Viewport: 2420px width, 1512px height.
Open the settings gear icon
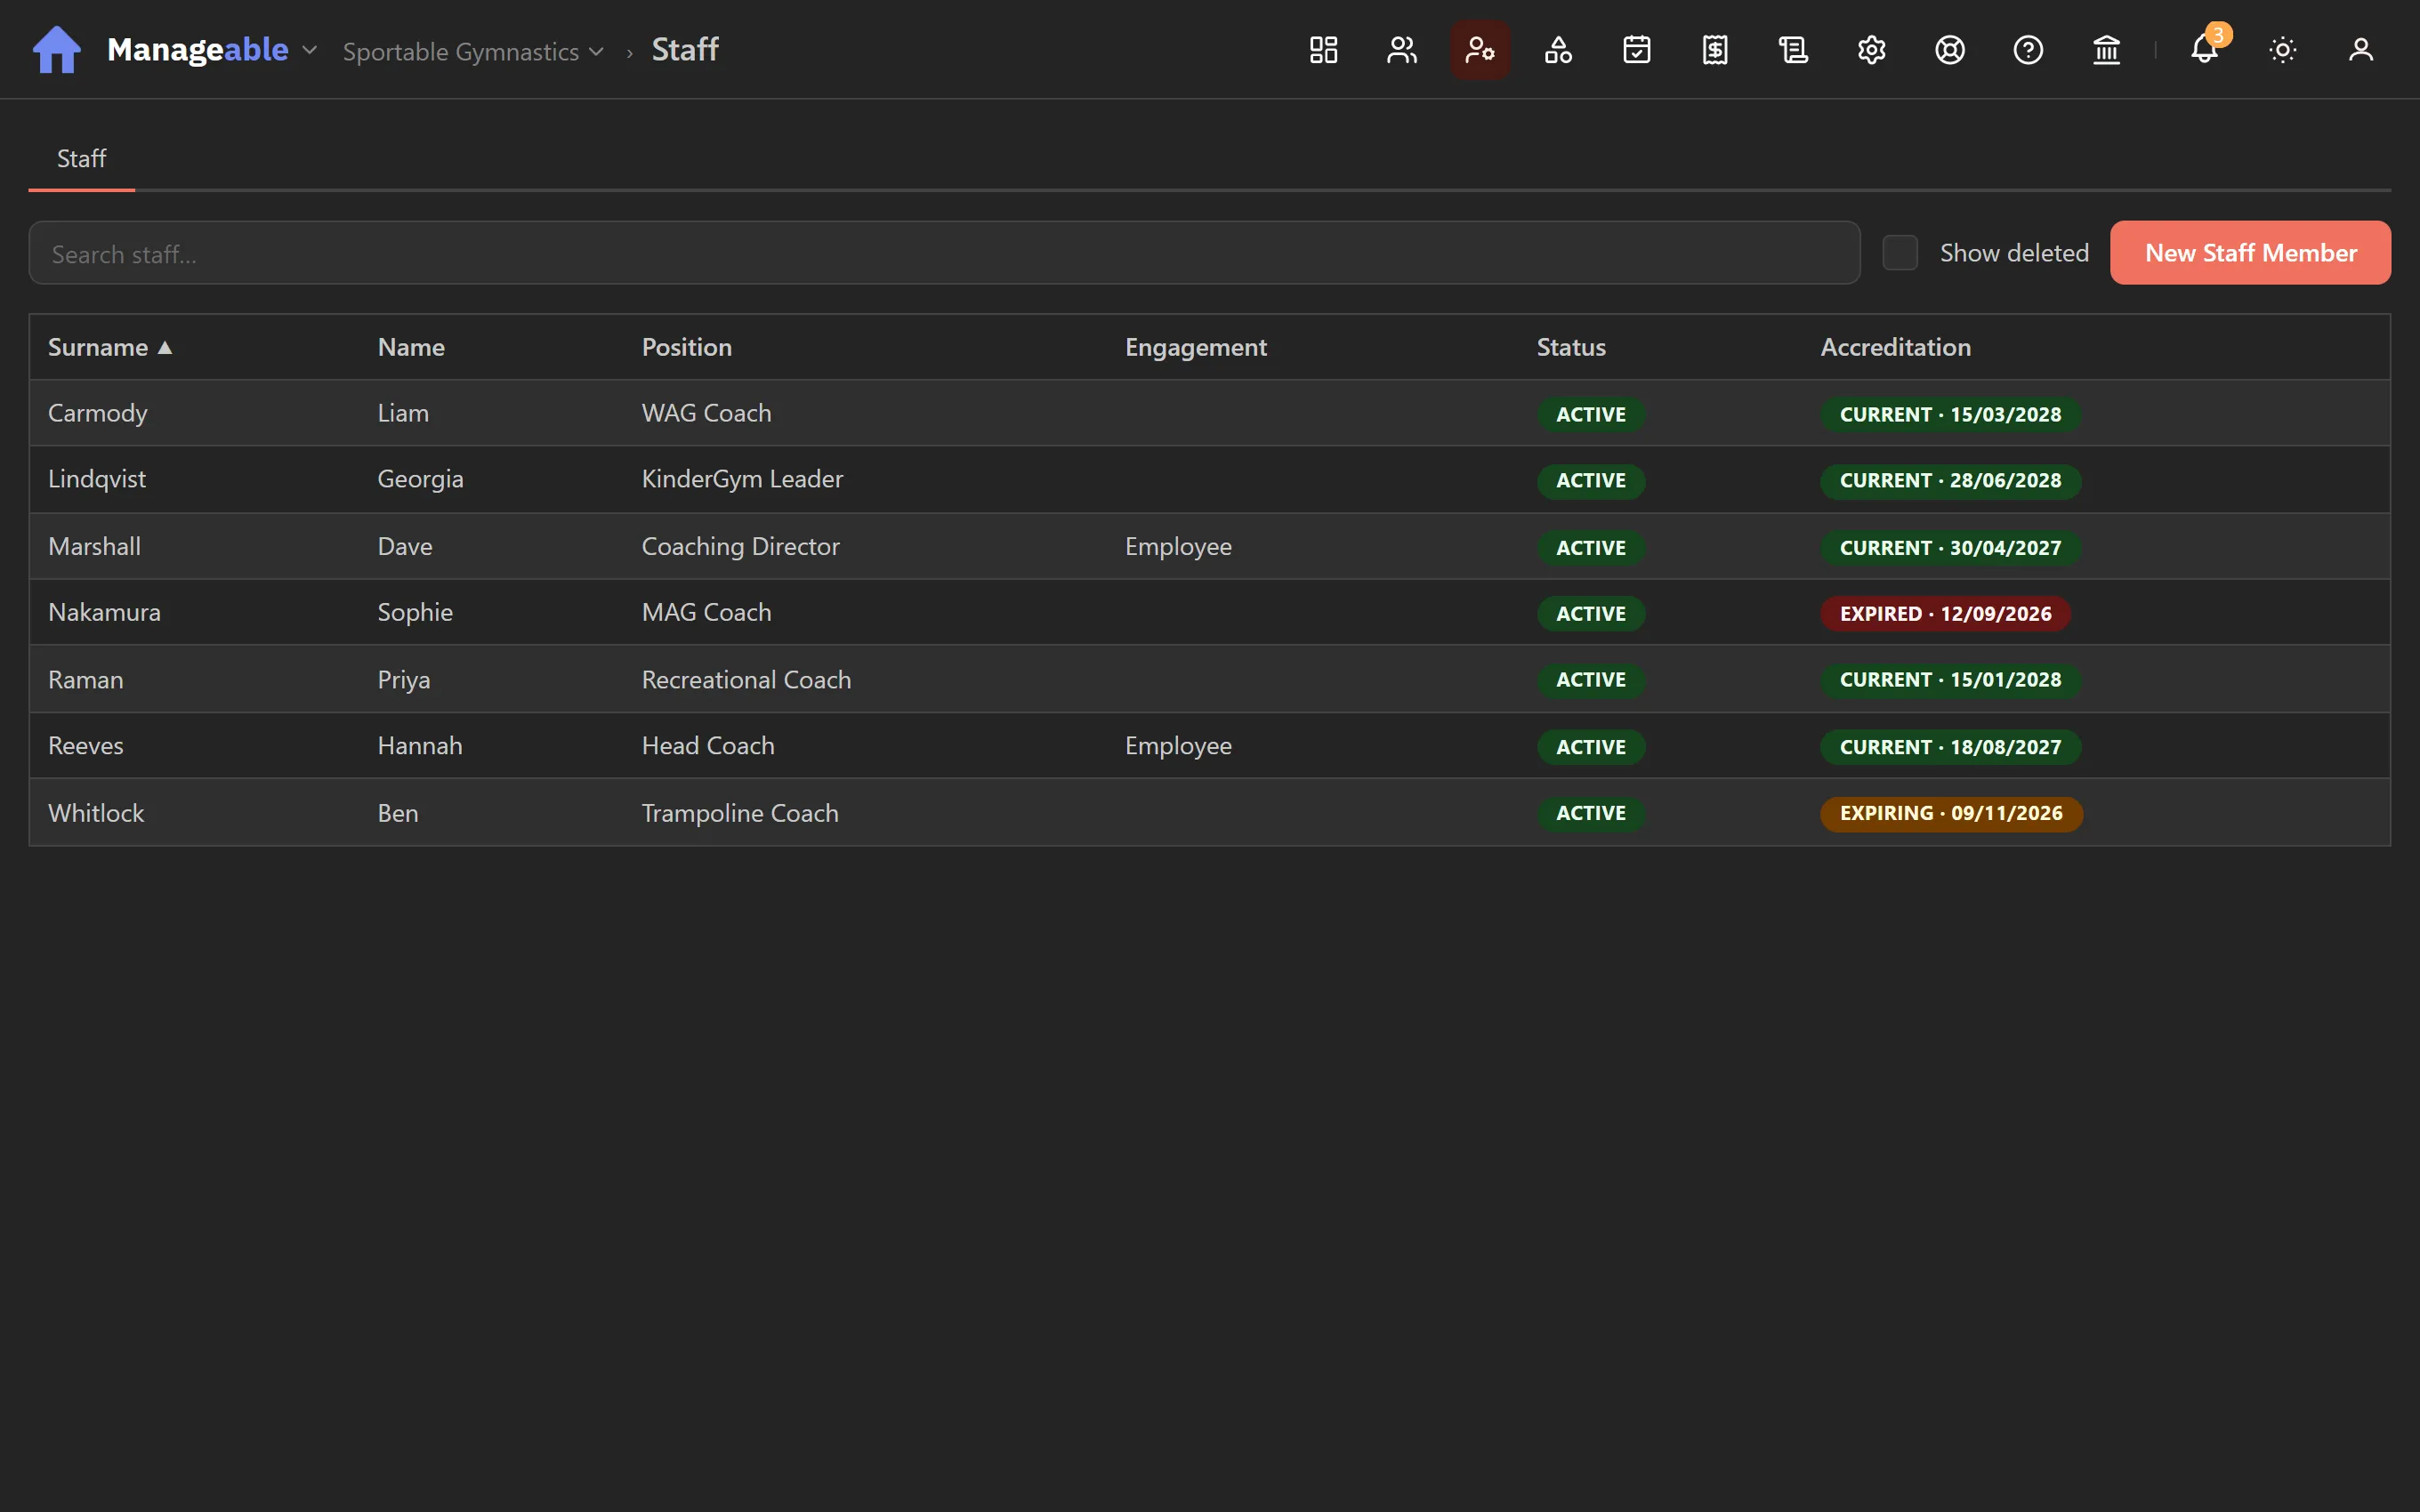(x=1872, y=50)
